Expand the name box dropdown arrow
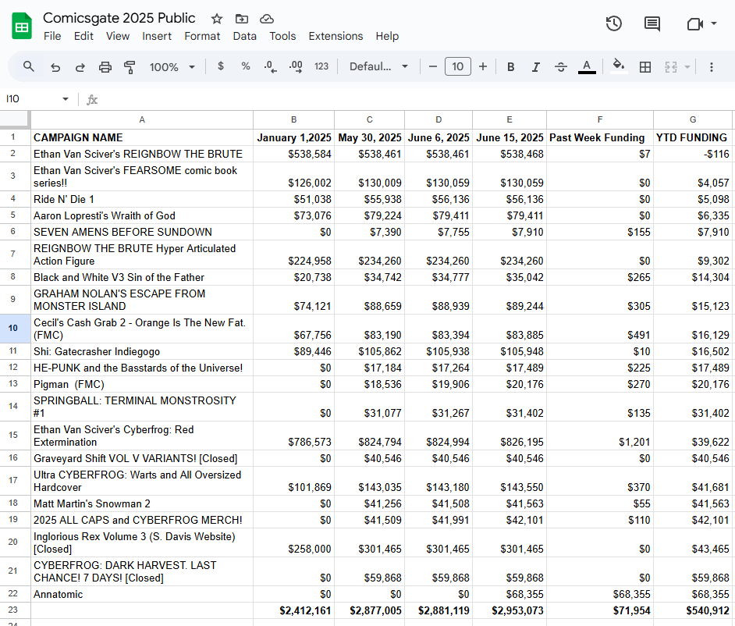Image resolution: width=735 pixels, height=626 pixels. [x=66, y=99]
